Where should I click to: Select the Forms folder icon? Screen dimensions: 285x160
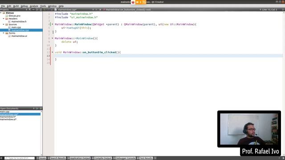pos(7,33)
